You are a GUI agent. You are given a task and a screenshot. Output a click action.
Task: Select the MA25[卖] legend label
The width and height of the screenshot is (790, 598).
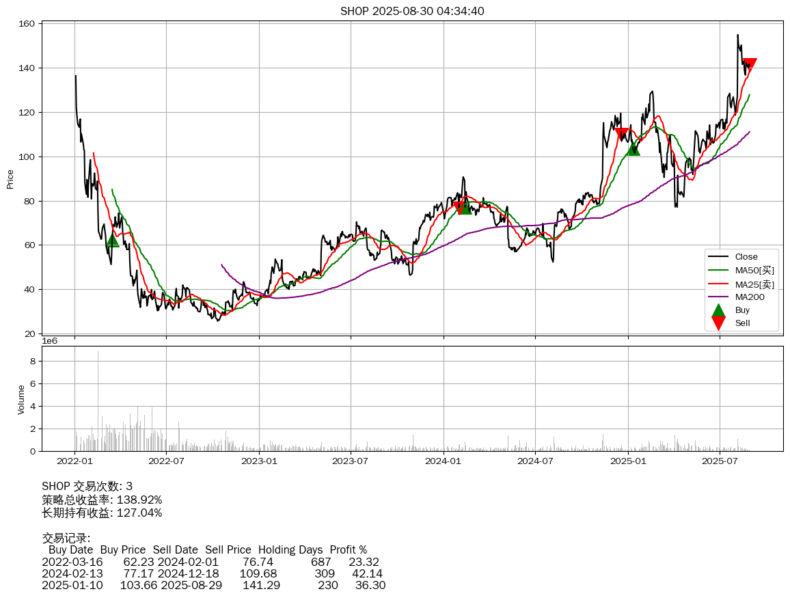pyautogui.click(x=754, y=284)
